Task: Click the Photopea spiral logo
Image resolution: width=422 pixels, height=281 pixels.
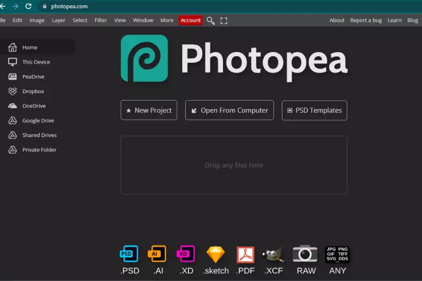Action: click(x=144, y=58)
